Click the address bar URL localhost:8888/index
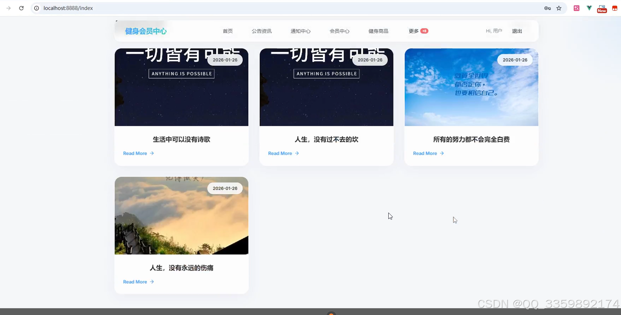The image size is (621, 315). tap(68, 8)
